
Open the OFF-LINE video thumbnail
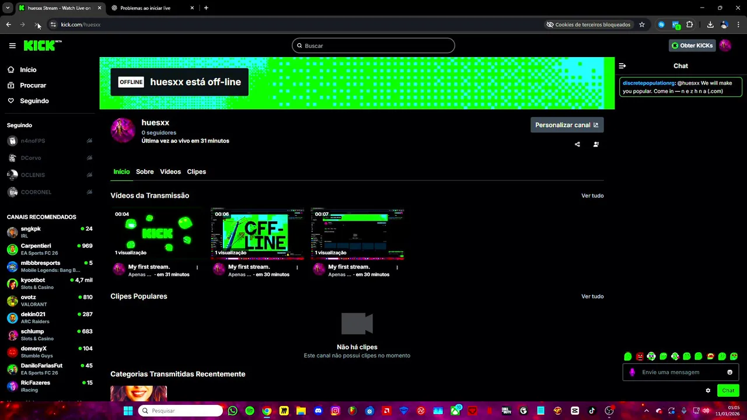[257, 233]
